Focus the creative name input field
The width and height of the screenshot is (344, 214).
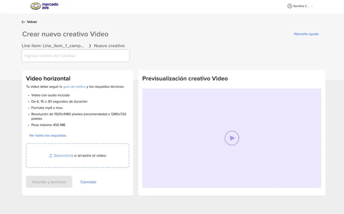click(x=76, y=56)
